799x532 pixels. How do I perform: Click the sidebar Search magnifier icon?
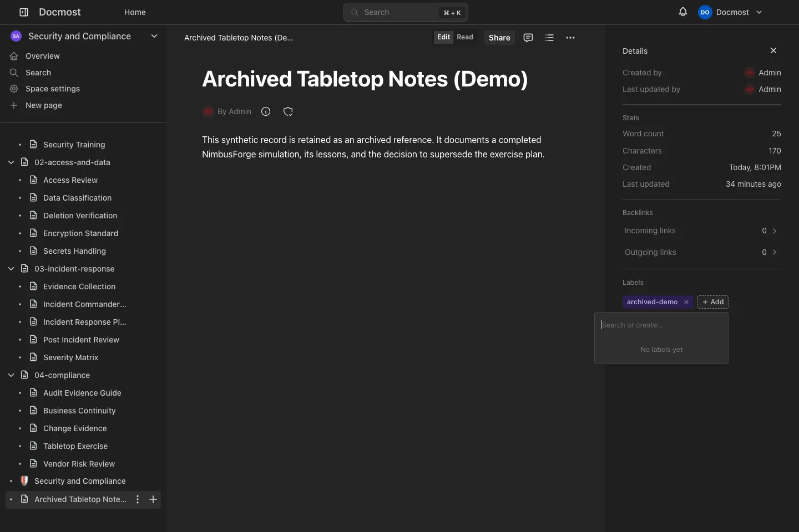pyautogui.click(x=14, y=73)
